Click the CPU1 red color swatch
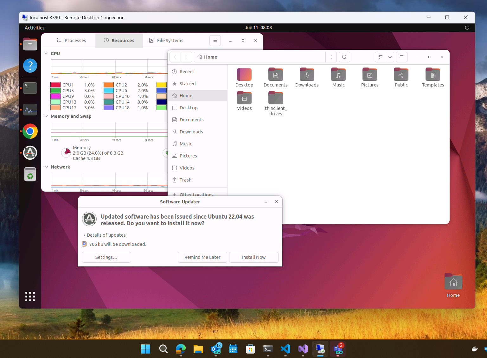The image size is (487, 358). tap(55, 85)
